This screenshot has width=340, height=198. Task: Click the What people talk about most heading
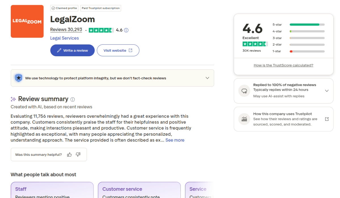43,175
